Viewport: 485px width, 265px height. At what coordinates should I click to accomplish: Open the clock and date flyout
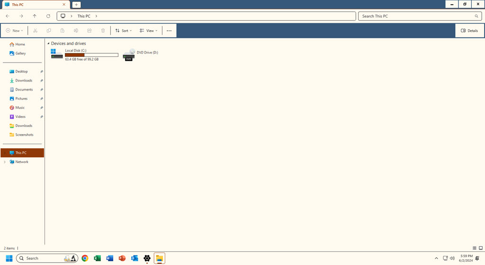coord(466,258)
